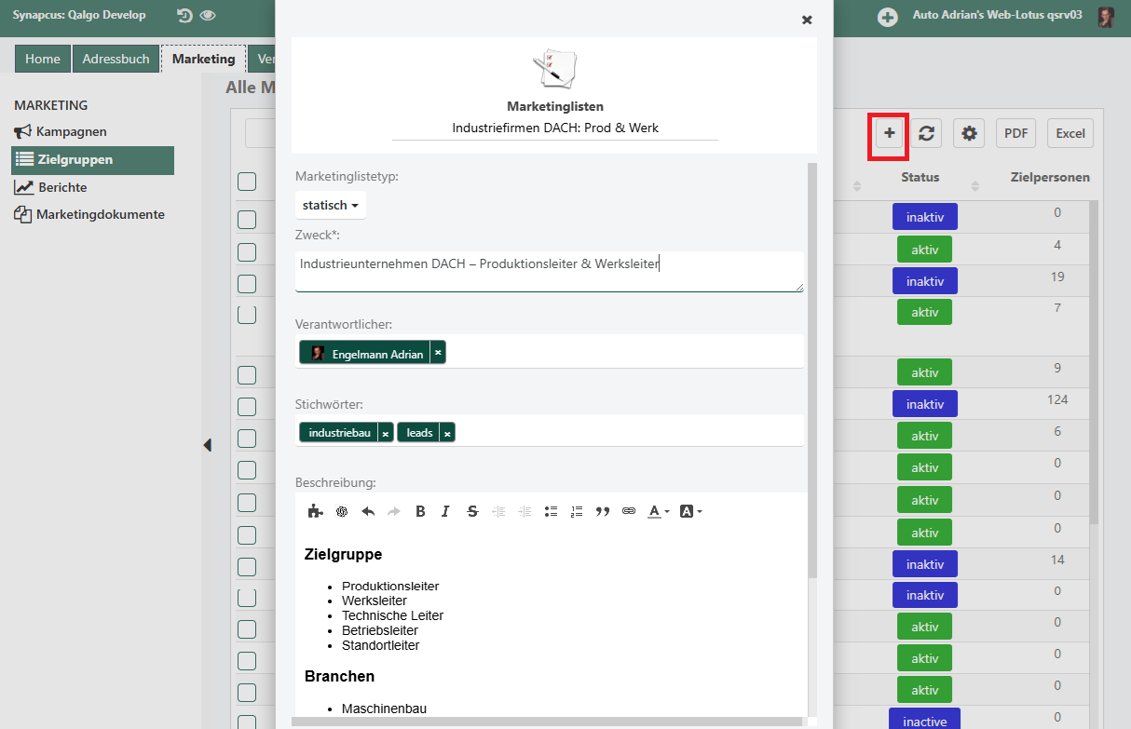Toggle italic formatting in Beschreibung
Screen dimensions: 1131x729
pos(445,511)
